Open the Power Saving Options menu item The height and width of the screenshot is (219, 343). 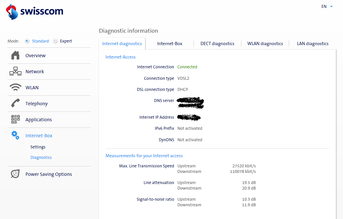pos(49,174)
